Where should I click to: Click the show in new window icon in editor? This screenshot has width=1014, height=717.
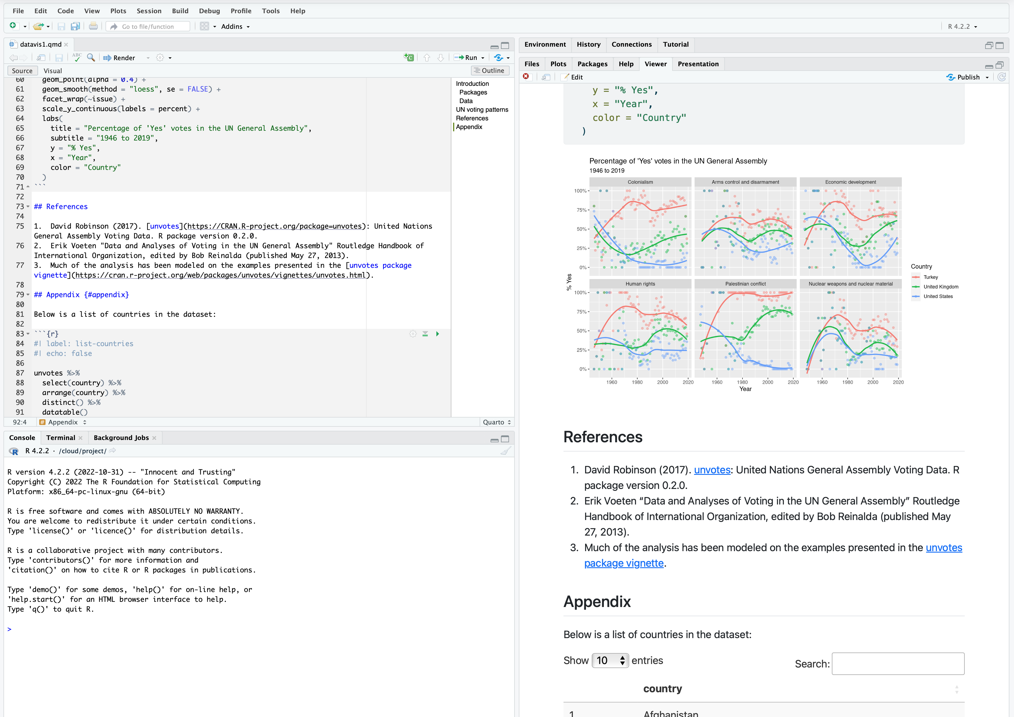coord(41,58)
